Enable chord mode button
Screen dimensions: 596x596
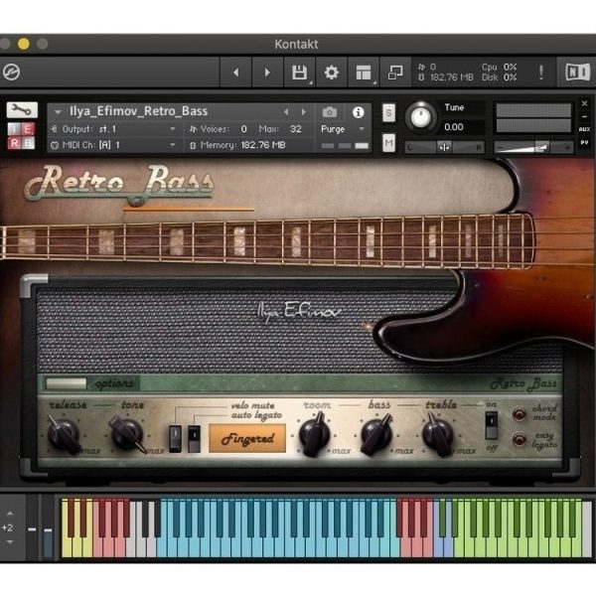pyautogui.click(x=519, y=414)
